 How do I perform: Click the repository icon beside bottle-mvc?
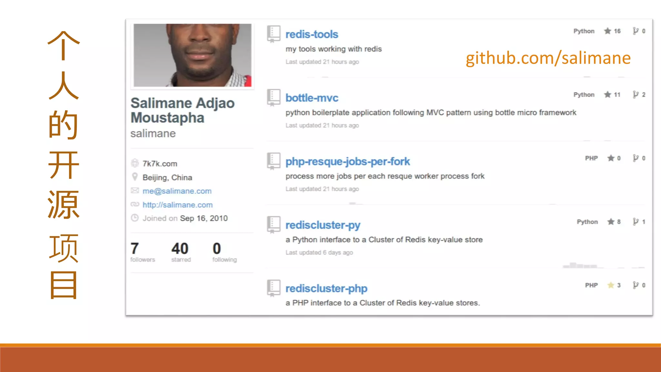click(273, 97)
